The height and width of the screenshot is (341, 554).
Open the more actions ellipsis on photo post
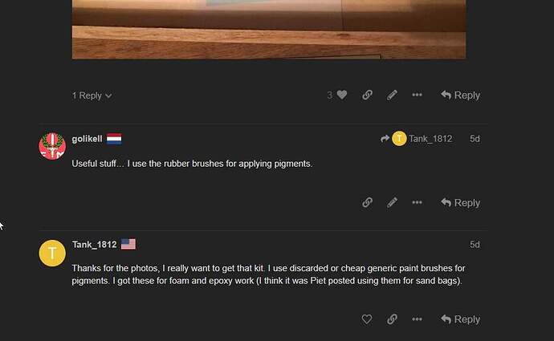[x=417, y=95]
